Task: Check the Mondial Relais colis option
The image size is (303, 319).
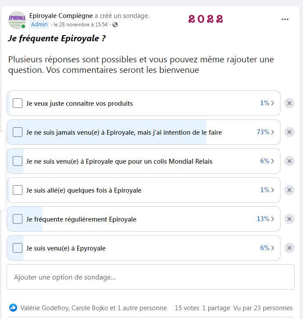Action: 18,161
